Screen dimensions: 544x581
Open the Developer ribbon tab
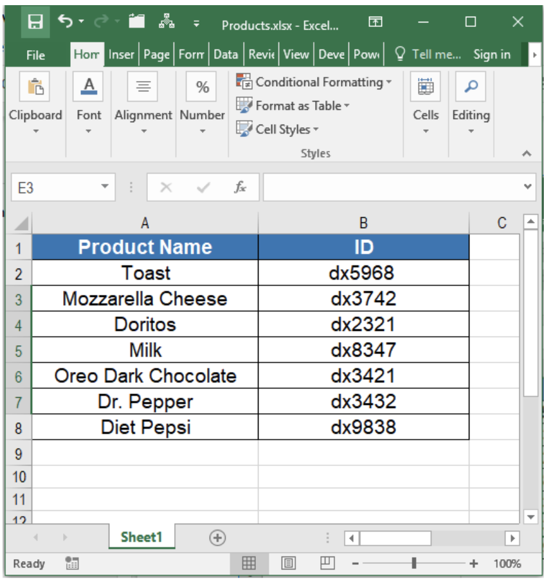point(332,55)
